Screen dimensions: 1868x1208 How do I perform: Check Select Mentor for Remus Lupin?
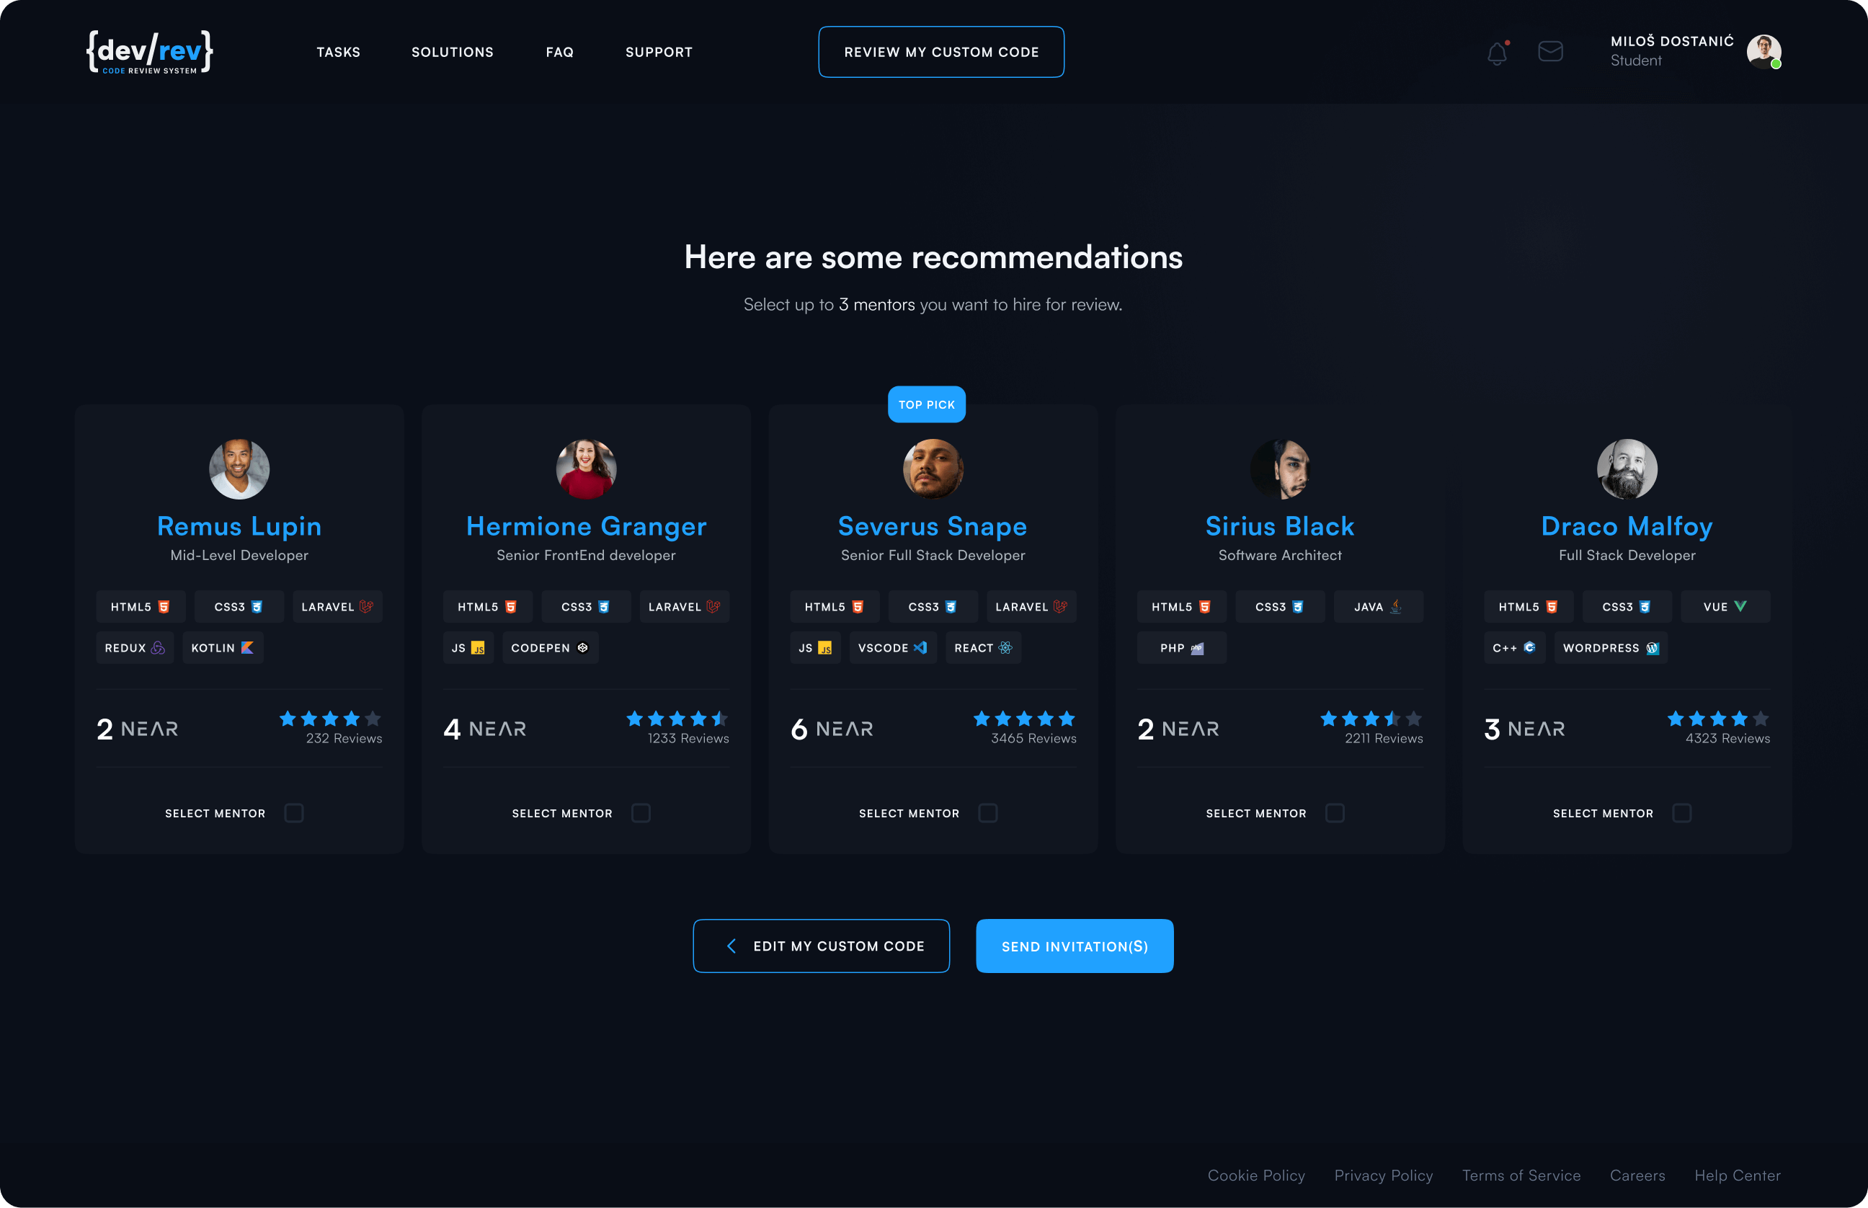[x=294, y=814]
